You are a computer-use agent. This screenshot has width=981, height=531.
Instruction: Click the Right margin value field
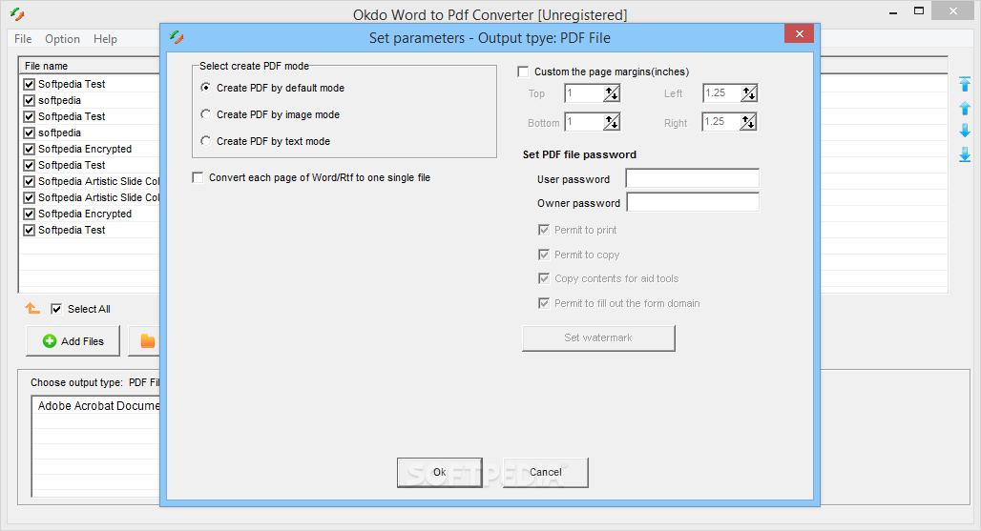point(721,122)
